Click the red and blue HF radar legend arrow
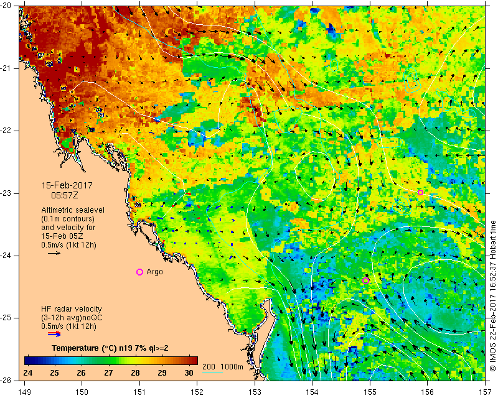Screen dimensions: 498x398 [x=54, y=333]
